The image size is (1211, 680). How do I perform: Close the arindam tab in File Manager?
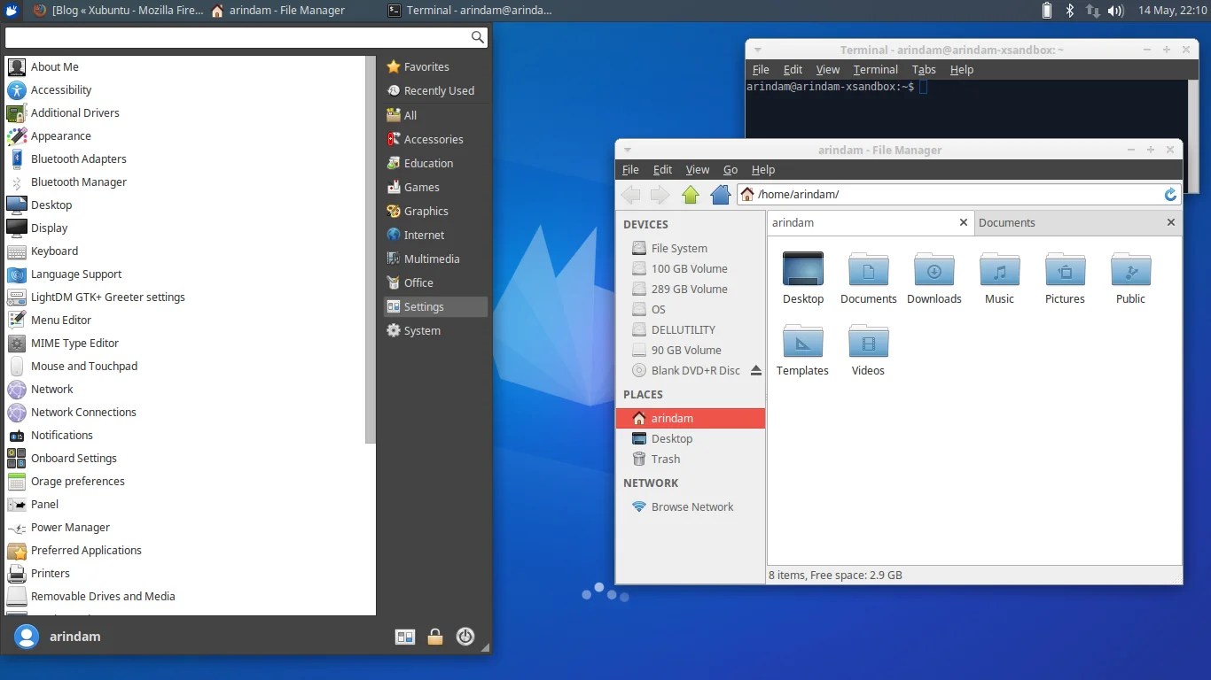[x=964, y=222]
